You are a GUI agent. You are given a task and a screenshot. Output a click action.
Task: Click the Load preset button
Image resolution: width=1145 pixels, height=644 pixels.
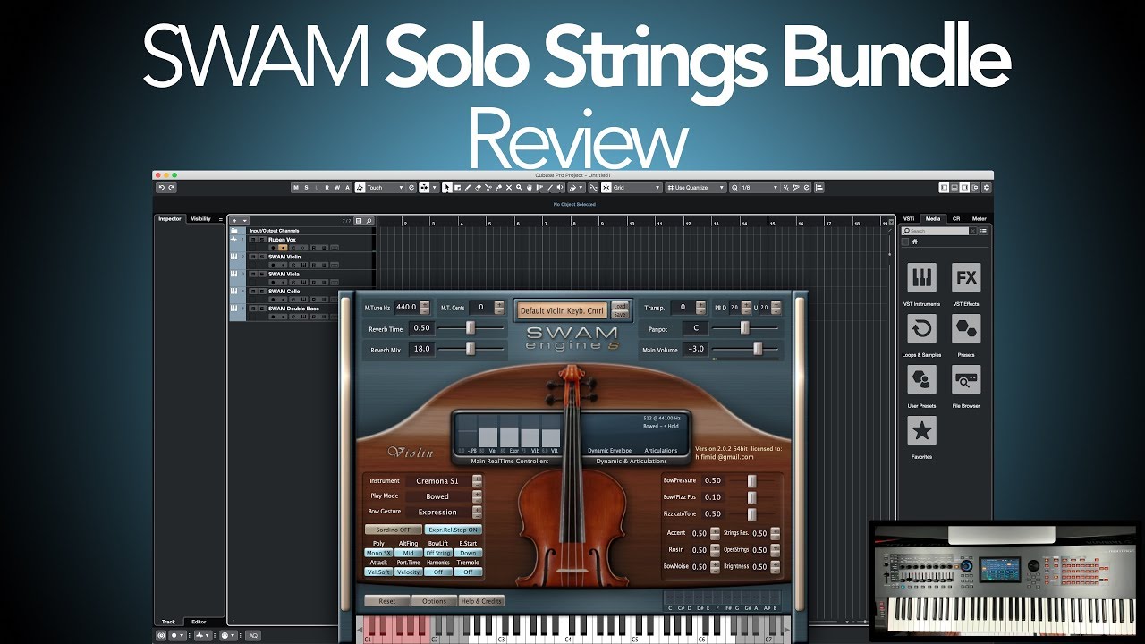(x=620, y=306)
